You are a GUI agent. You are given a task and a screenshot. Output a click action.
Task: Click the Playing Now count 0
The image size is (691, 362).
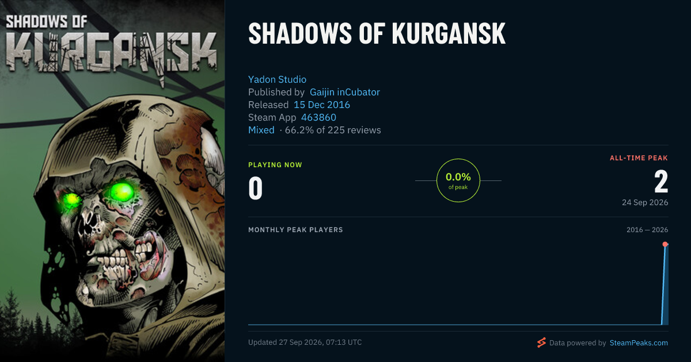(256, 189)
